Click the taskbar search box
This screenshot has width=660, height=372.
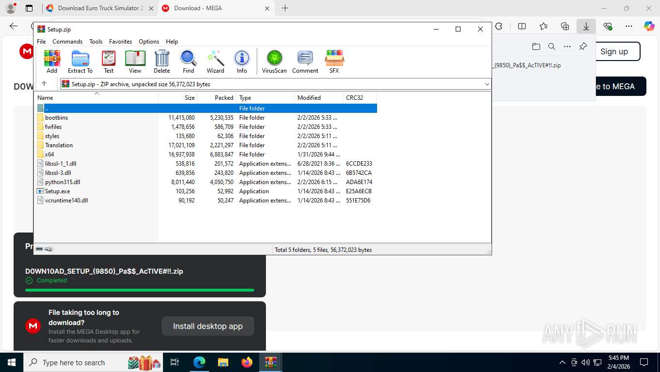[x=94, y=362]
